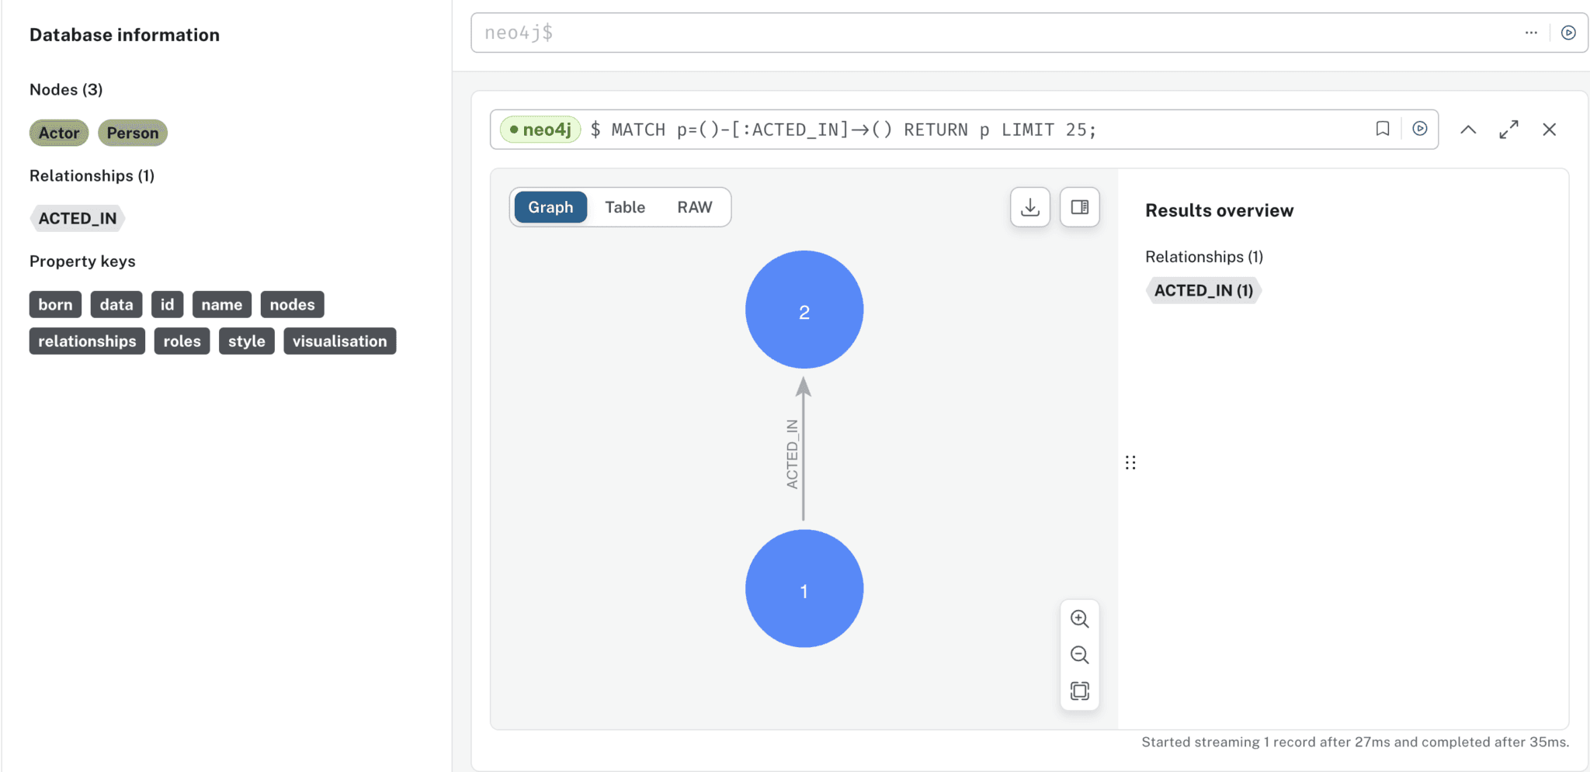Viewport: 1590px width, 772px height.
Task: Click the download icon to export the graph
Action: 1029,207
